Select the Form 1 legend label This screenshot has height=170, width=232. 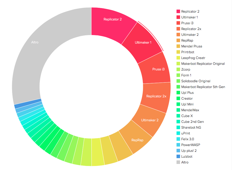[186, 75]
